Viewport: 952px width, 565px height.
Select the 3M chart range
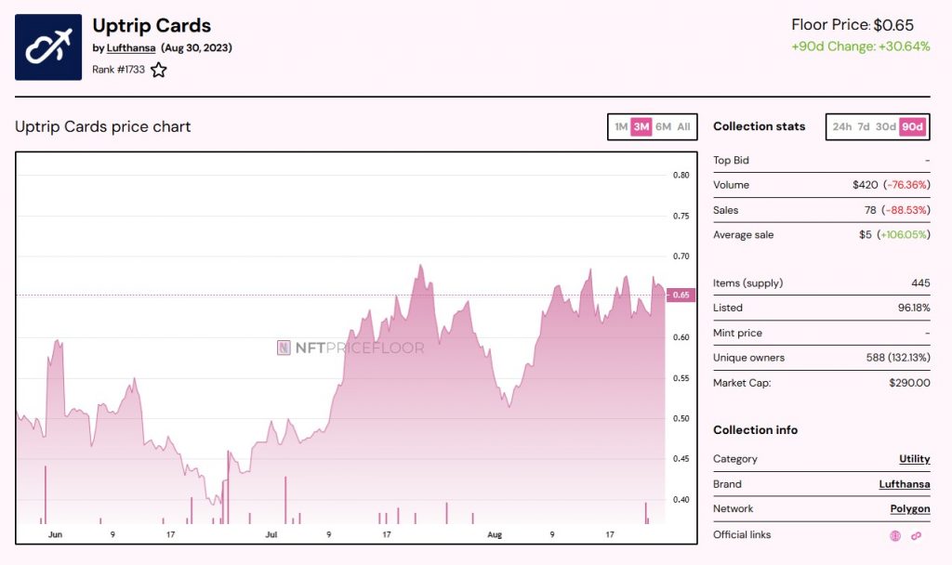(641, 127)
